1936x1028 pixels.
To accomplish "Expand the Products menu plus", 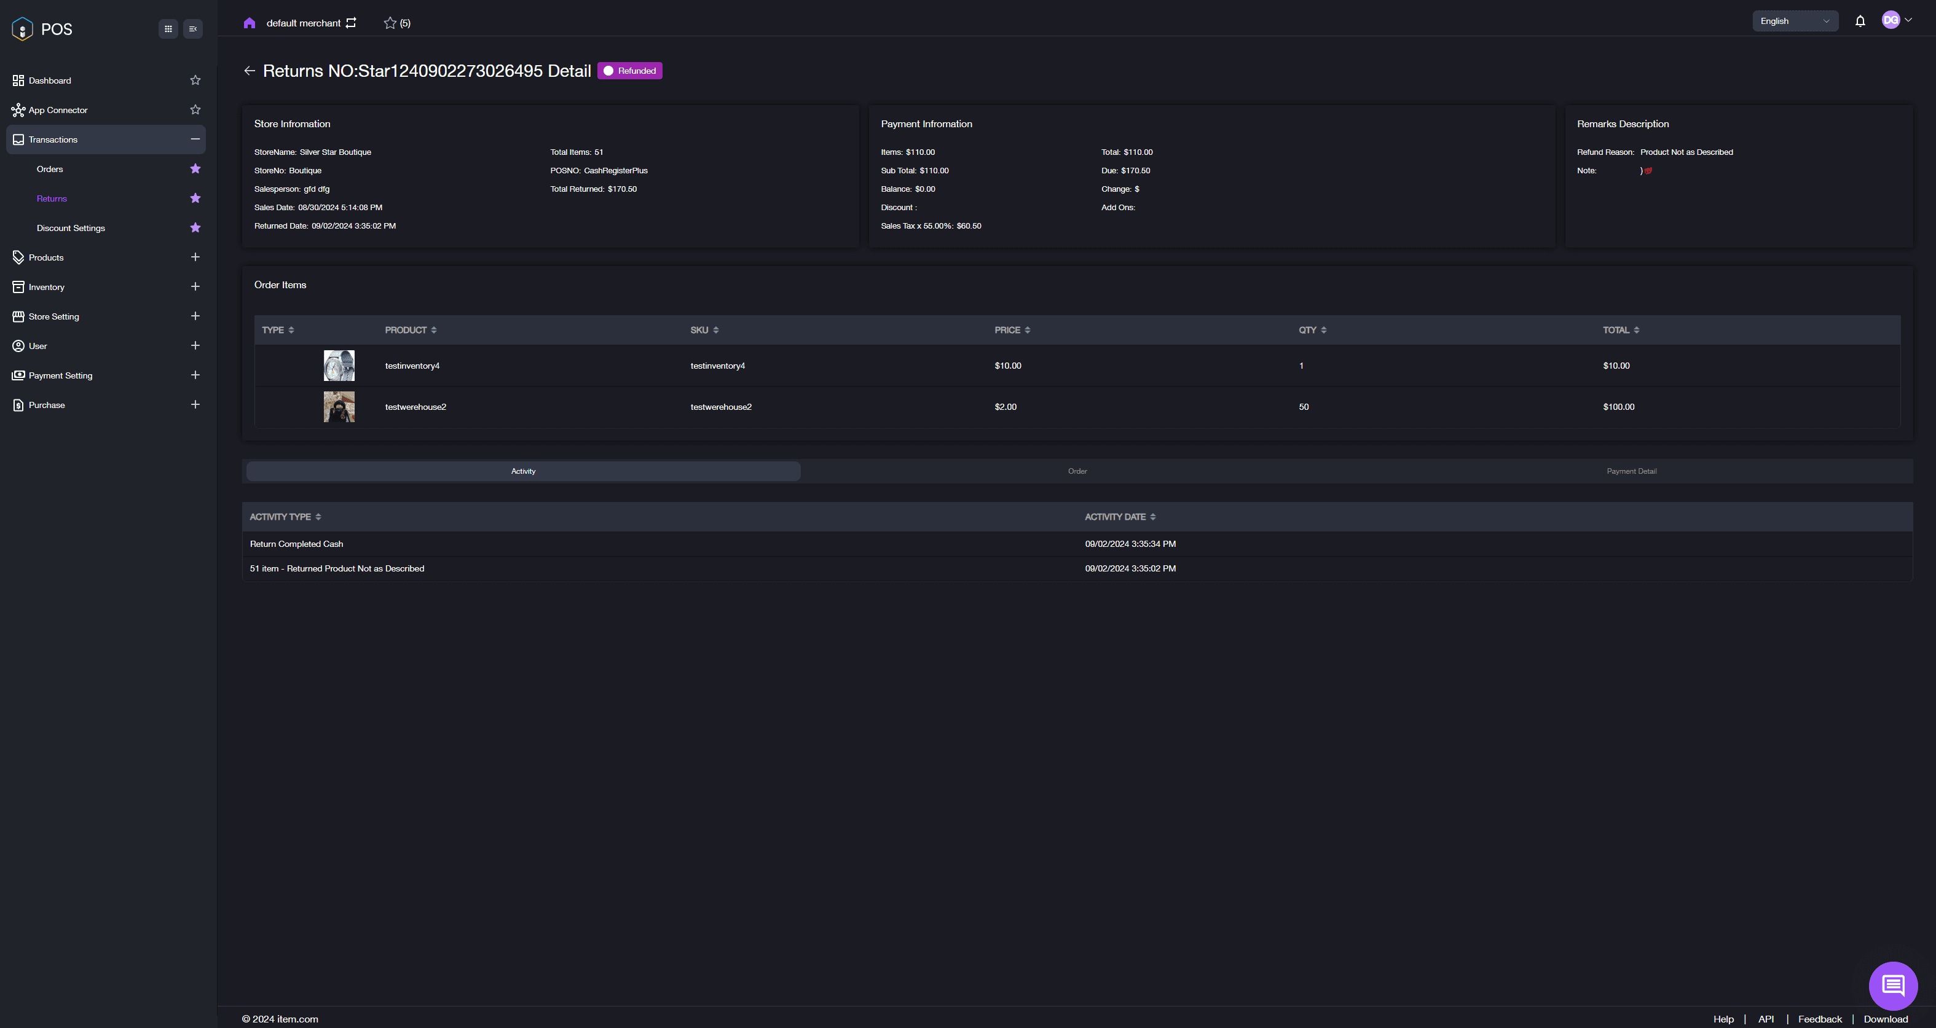I will point(195,257).
